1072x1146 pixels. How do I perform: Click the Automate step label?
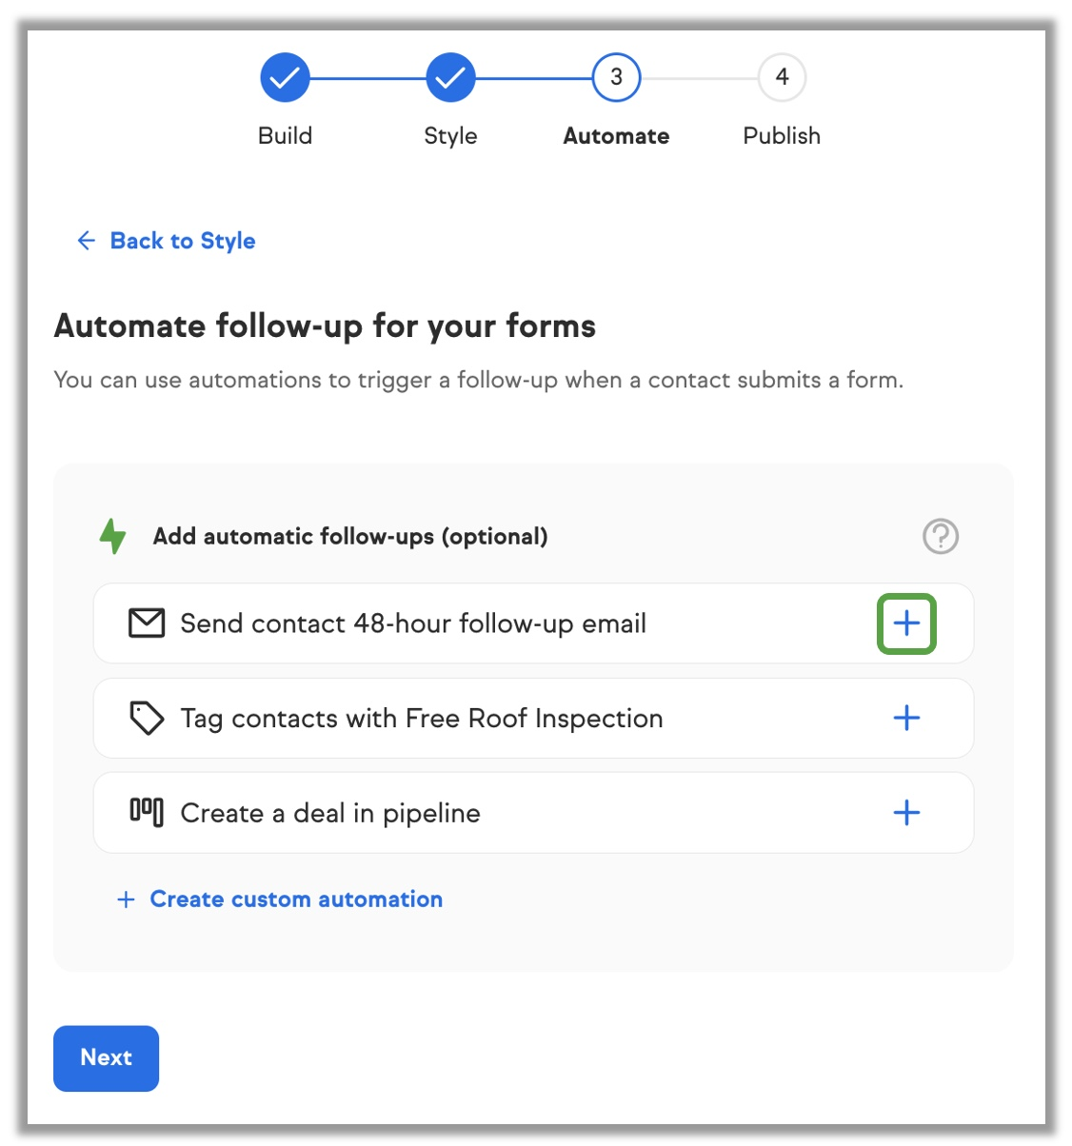tap(616, 136)
